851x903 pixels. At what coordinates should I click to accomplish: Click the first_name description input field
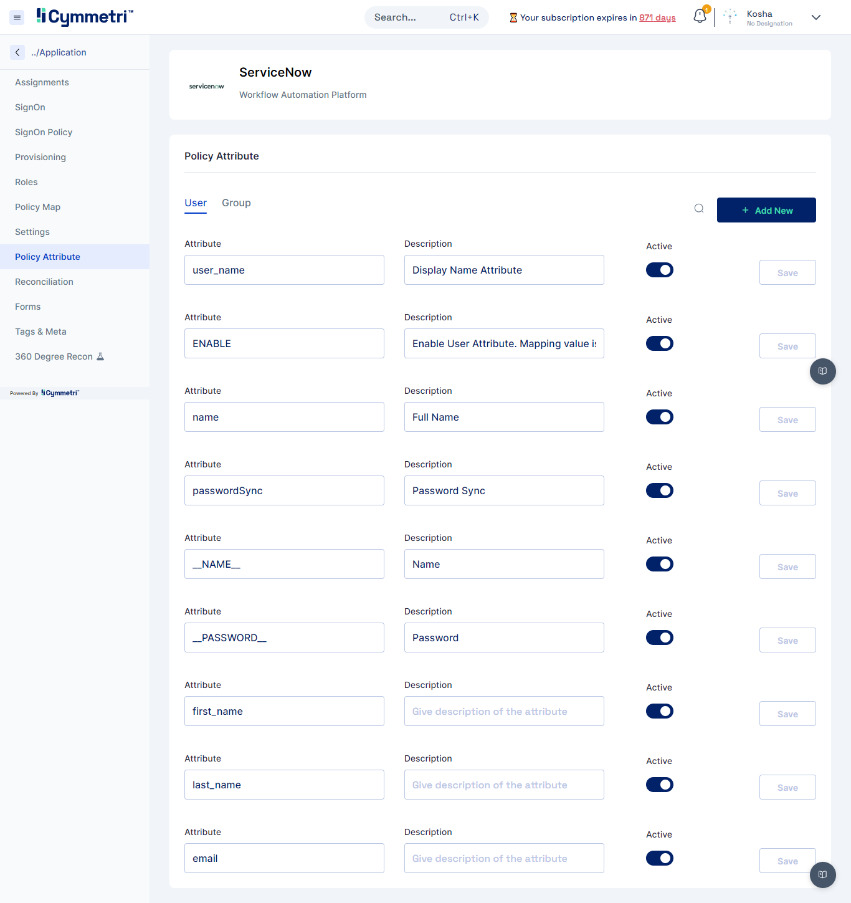[503, 711]
